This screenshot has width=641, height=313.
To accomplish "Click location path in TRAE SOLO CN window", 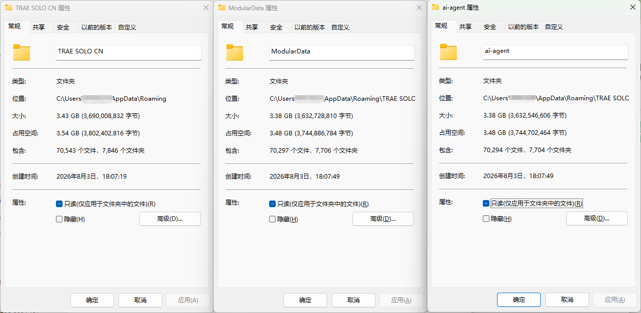I will click(x=111, y=99).
